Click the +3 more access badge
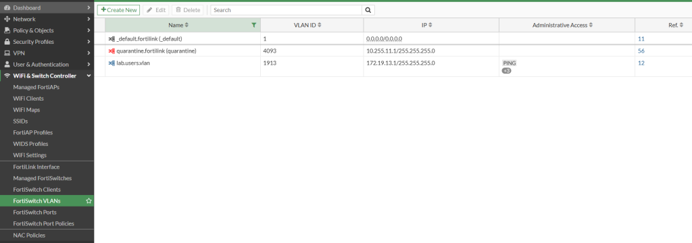 tap(507, 71)
